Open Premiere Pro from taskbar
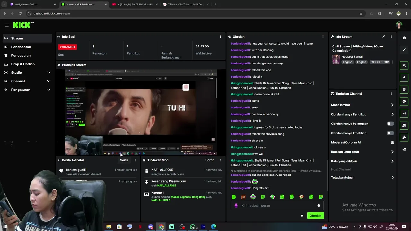The width and height of the screenshot is (411, 231). 203,227
